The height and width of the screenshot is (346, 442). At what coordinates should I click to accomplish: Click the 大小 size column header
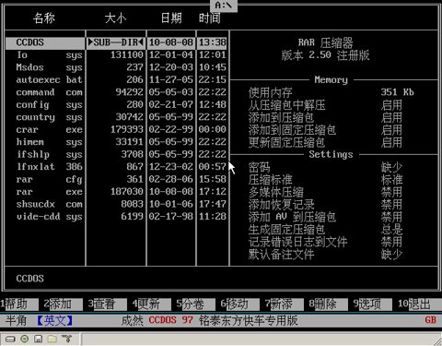point(115,18)
